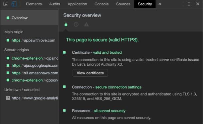Toggle the device toolbar icon
This screenshot has width=203, height=124.
(x=14, y=4)
